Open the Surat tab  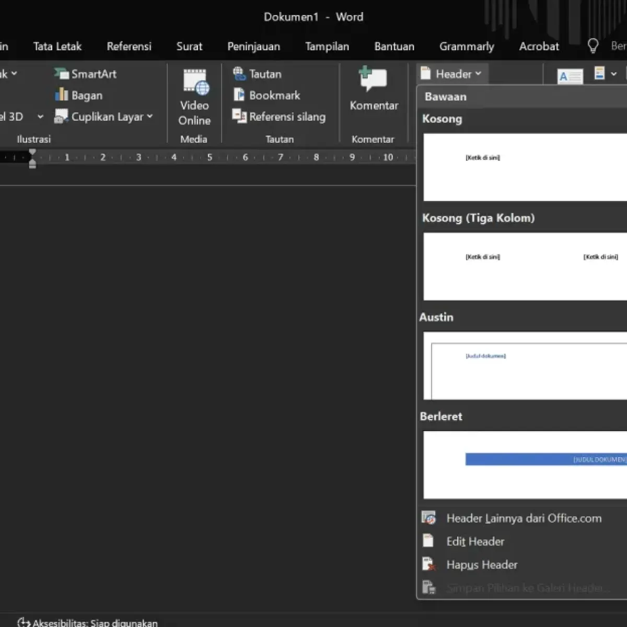[189, 46]
